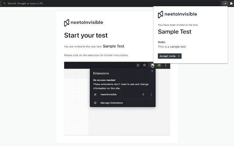
Task: Click the "Extensions" panel title
Action: pos(101,73)
